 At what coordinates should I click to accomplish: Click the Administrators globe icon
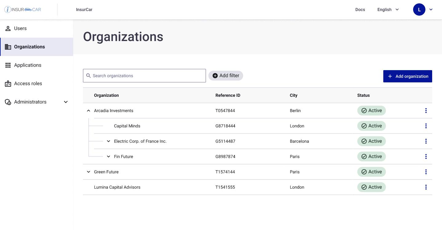(8, 102)
